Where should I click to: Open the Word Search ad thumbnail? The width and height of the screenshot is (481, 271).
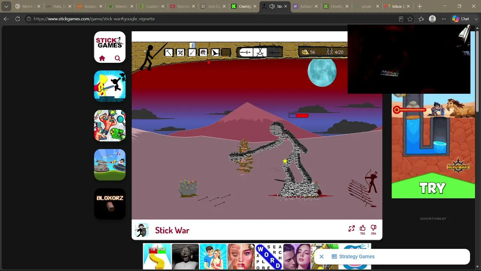(x=269, y=257)
